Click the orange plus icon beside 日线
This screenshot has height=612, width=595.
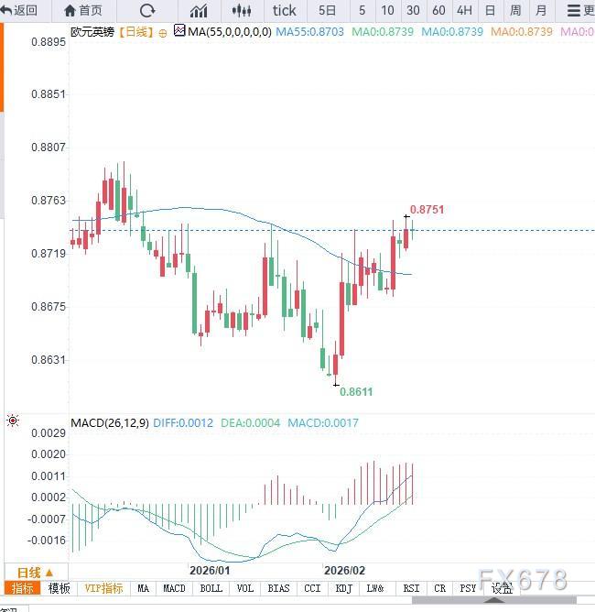pyautogui.click(x=163, y=32)
